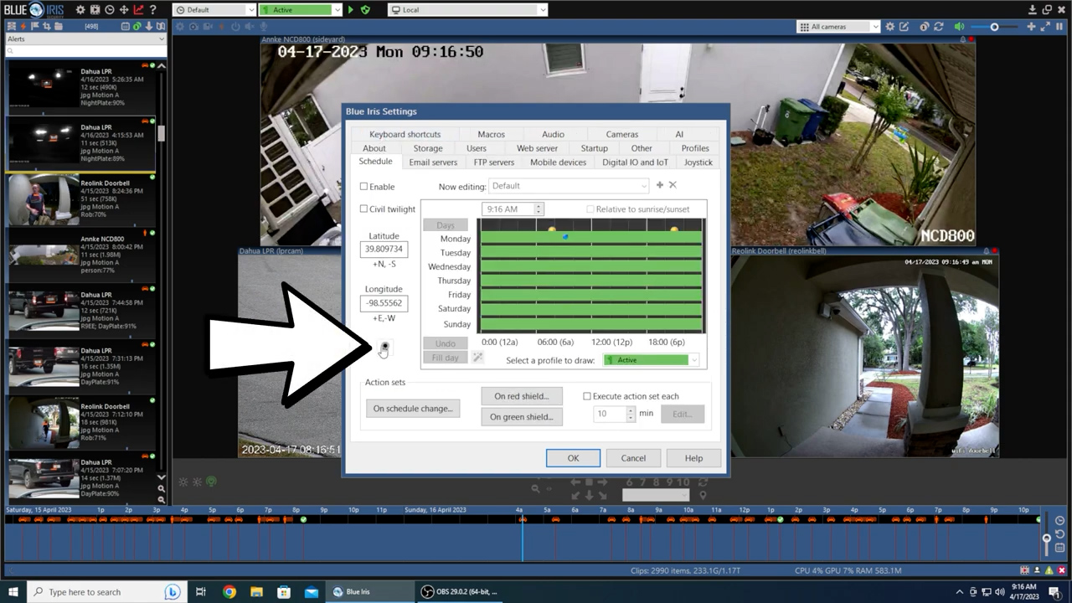Click the add camera plus icon
The width and height of the screenshot is (1072, 603).
tap(1031, 27)
